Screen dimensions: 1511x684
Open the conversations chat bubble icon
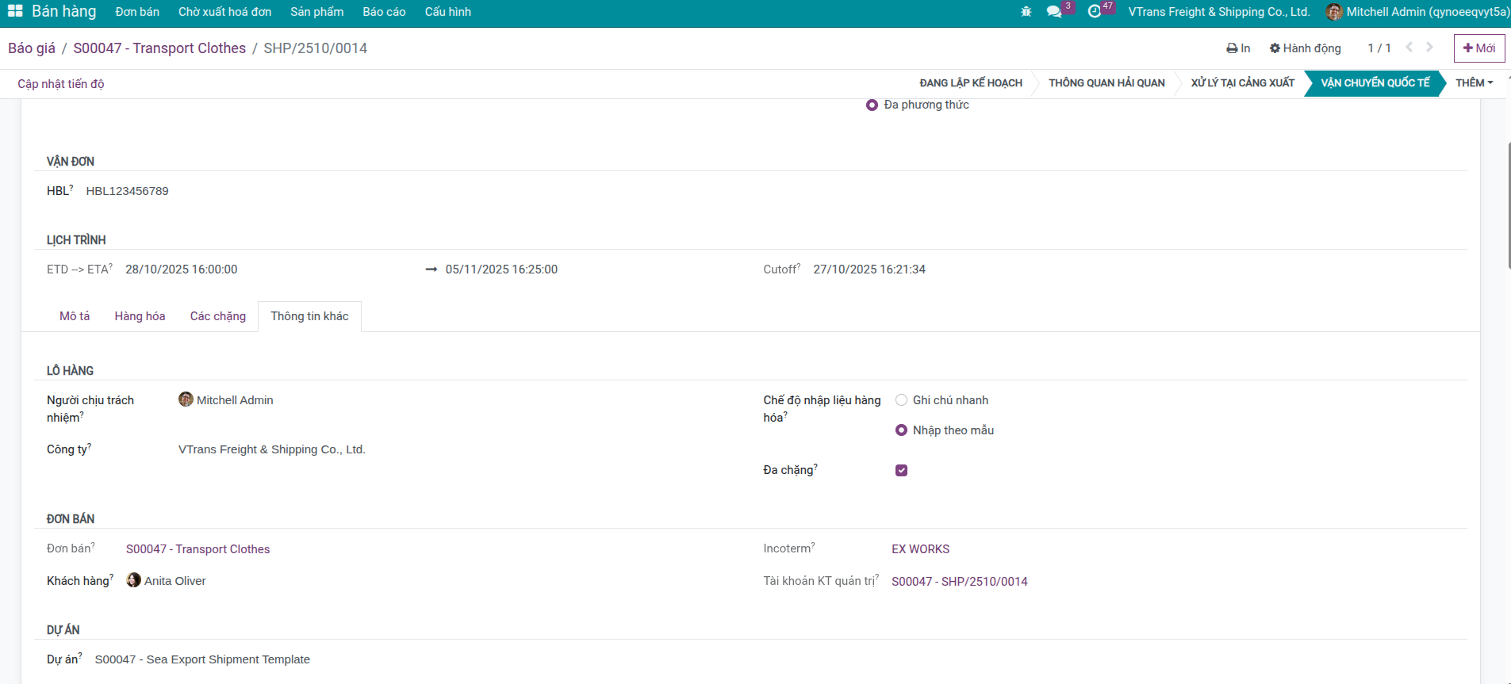point(1053,12)
